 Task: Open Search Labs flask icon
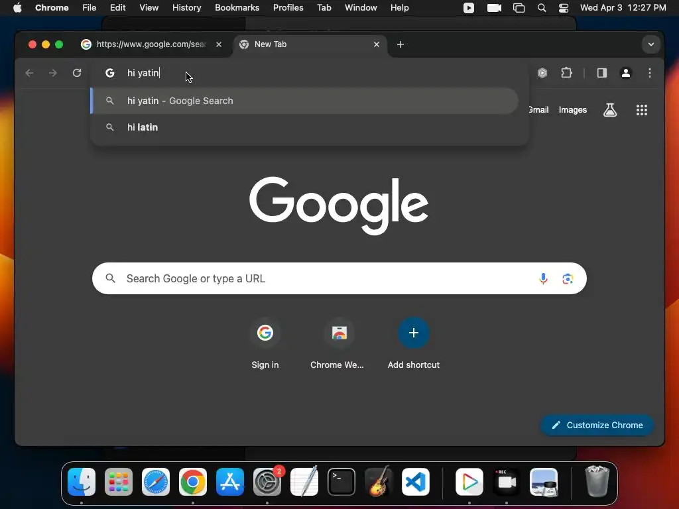pos(610,110)
